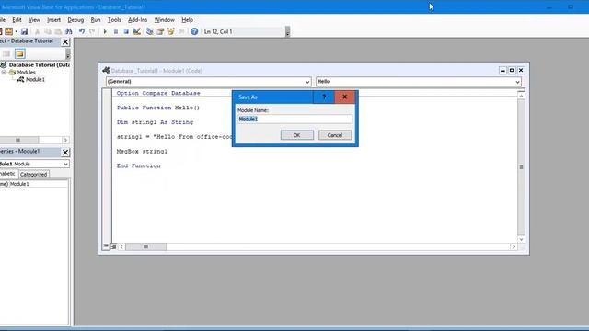Click code window horizontal scroll left arrow

pos(121,246)
